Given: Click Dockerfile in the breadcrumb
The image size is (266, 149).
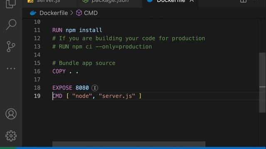Looking at the screenshot, I should [x=54, y=13].
